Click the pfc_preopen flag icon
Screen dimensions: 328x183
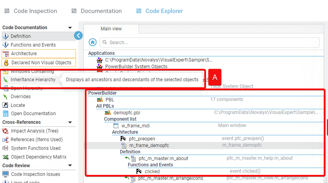[x=123, y=138]
